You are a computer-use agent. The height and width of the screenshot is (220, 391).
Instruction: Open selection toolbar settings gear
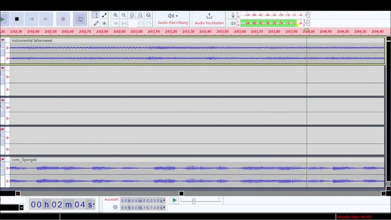[x=115, y=207]
